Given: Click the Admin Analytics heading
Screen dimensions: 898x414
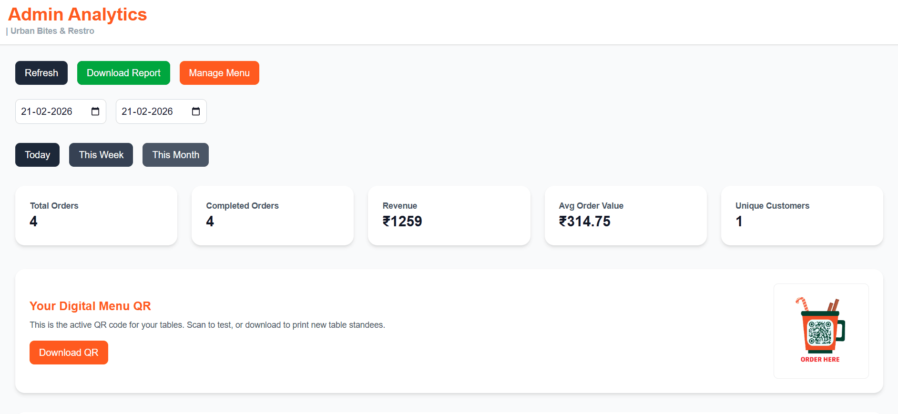Looking at the screenshot, I should [77, 14].
